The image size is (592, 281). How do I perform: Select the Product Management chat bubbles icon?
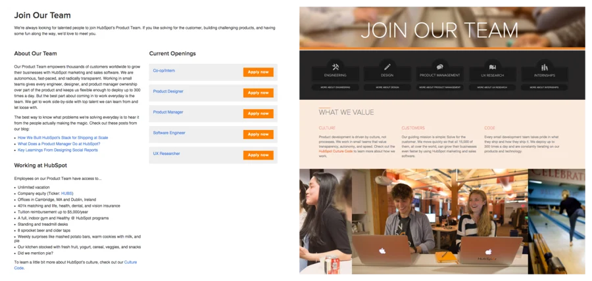click(x=440, y=67)
